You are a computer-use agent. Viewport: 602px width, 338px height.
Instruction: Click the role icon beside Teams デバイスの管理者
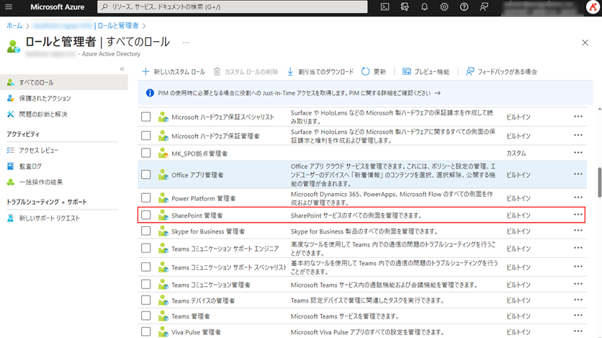point(163,301)
